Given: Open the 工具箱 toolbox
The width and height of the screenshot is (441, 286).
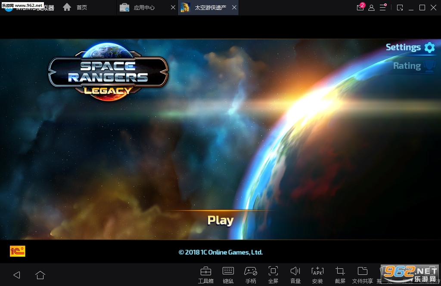Looking at the screenshot, I should (x=206, y=275).
